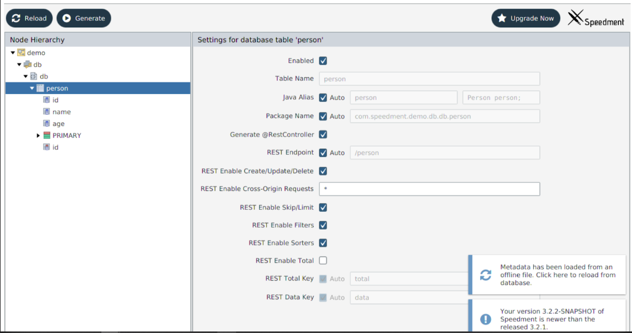Click the warning icon in the version notification
The image size is (632, 333).
486,319
